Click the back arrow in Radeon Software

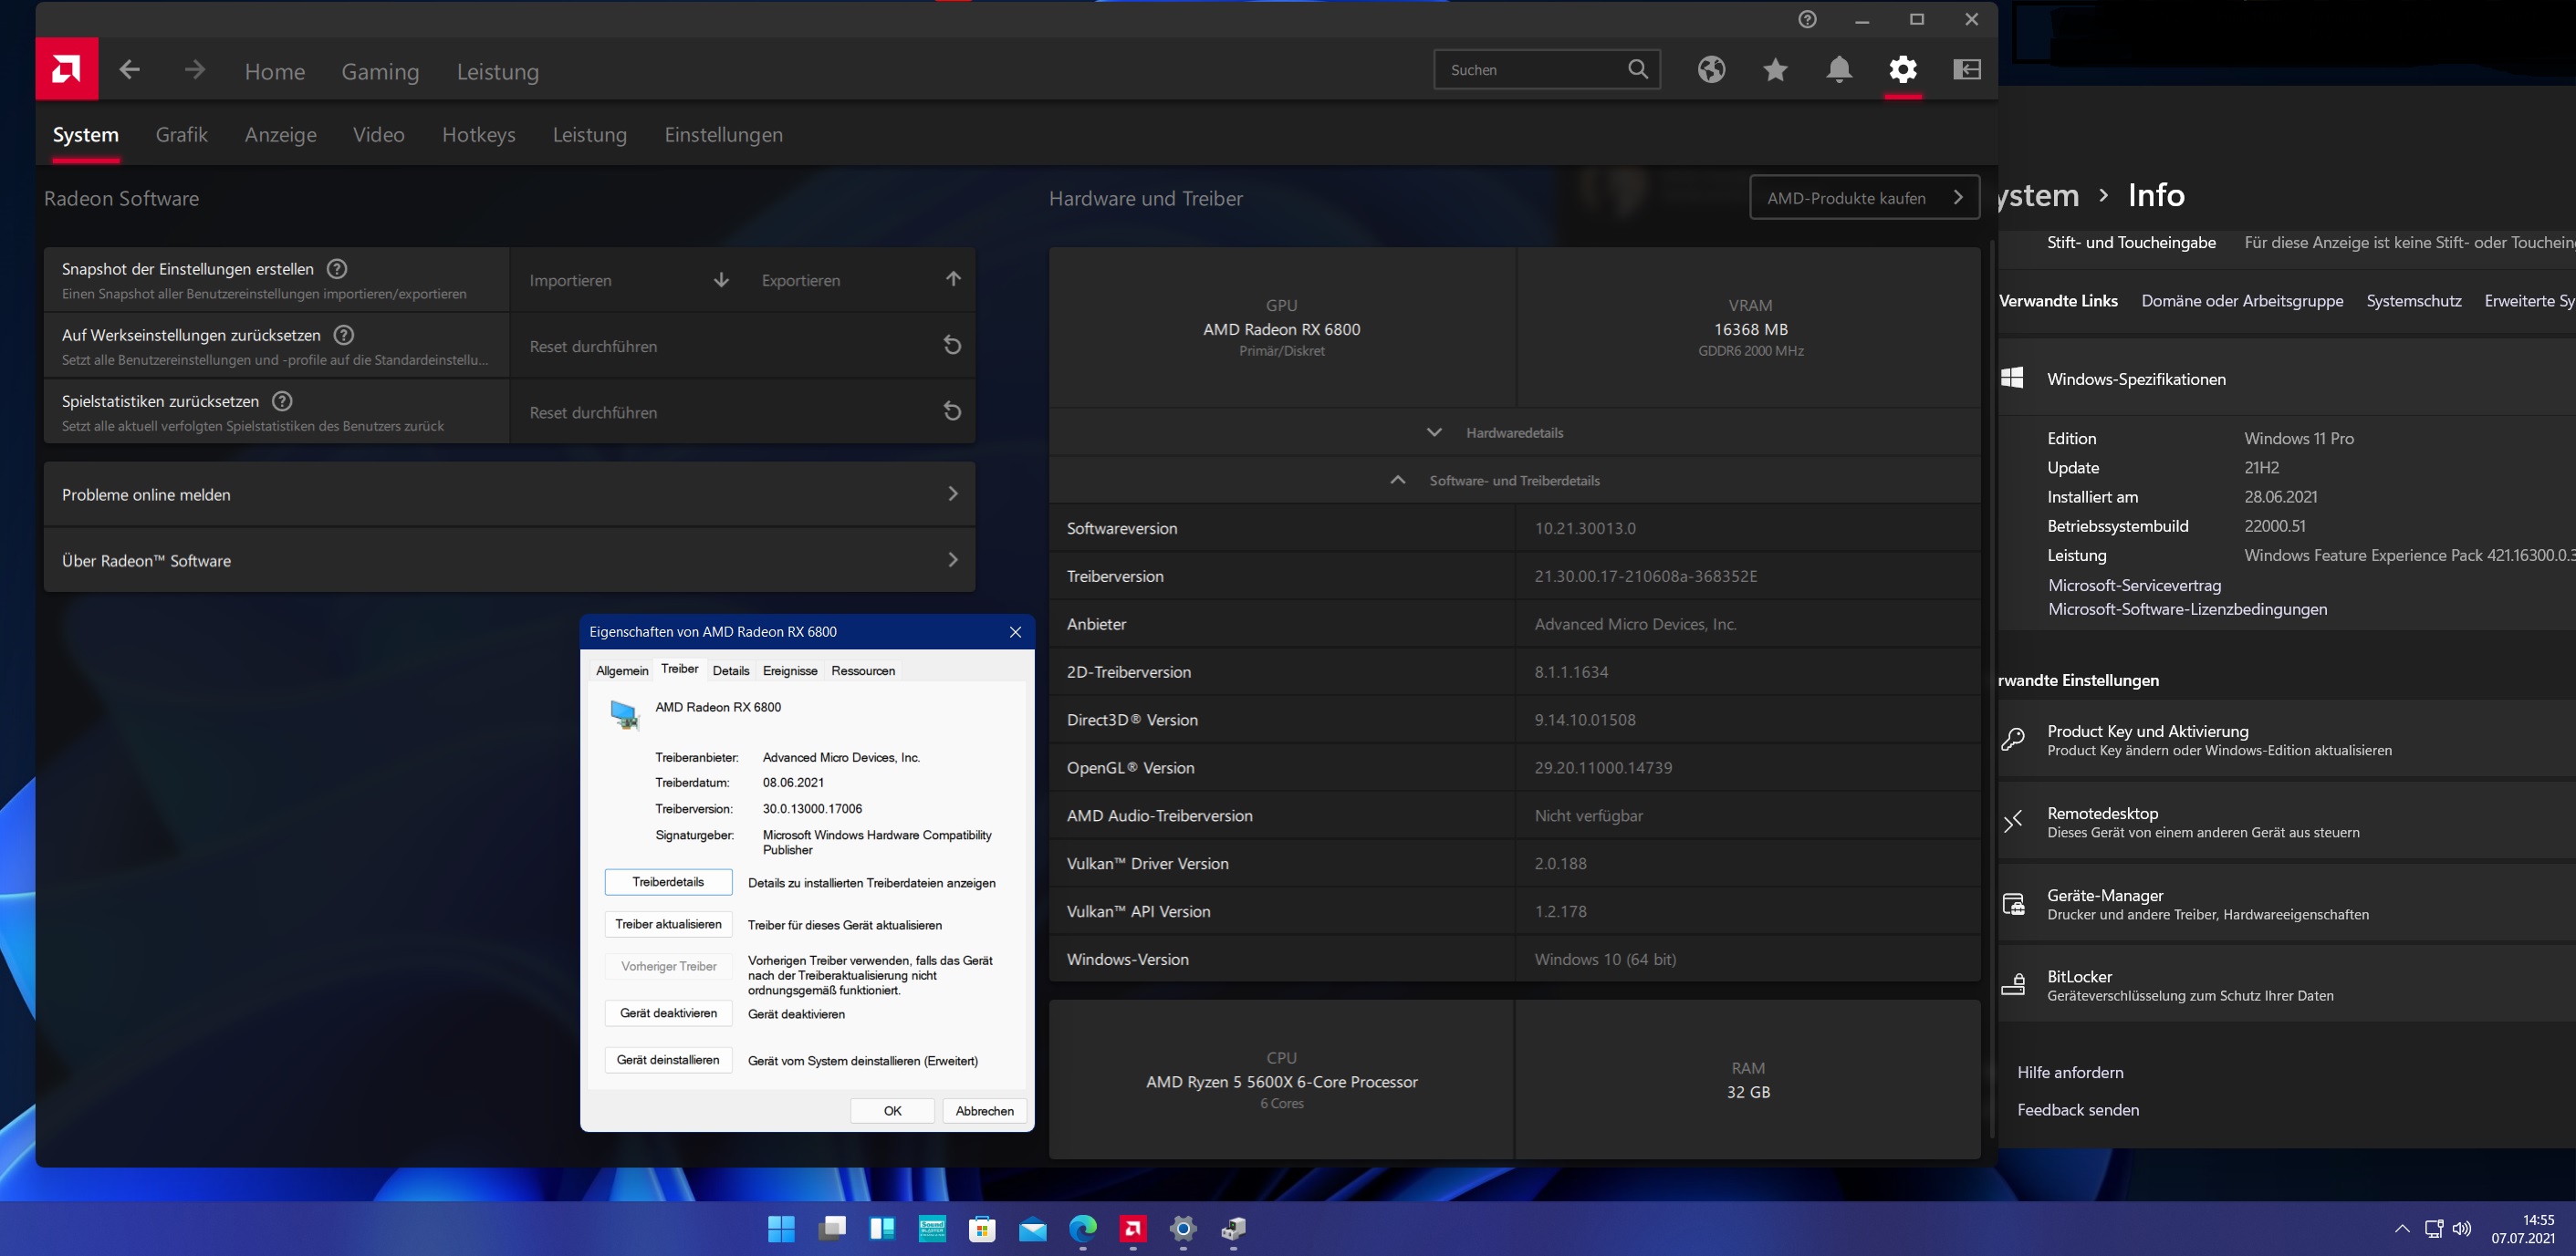click(129, 70)
